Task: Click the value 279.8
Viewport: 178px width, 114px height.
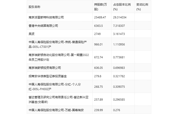Action: tap(98, 76)
